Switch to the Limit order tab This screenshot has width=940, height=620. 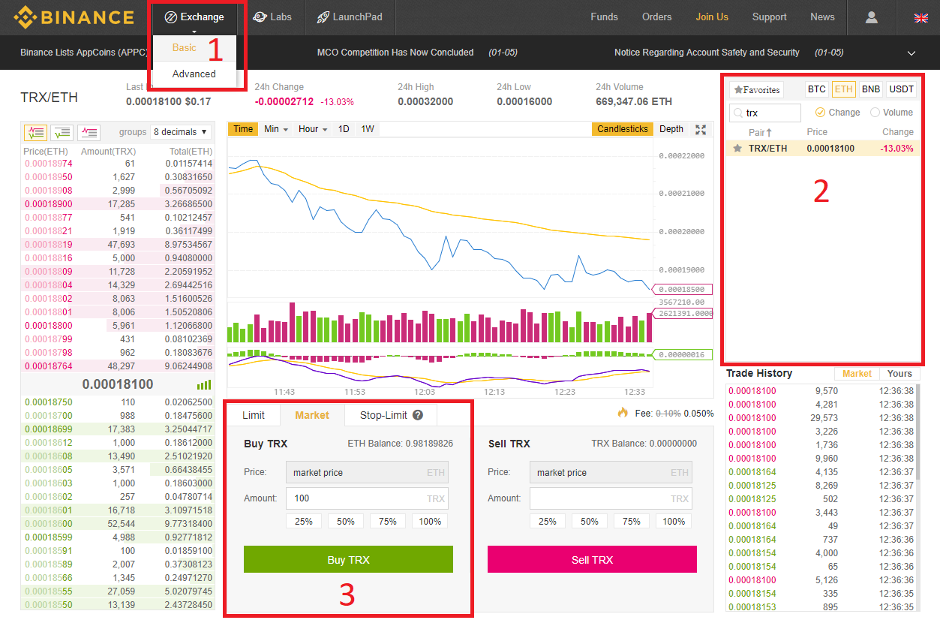[x=254, y=415]
